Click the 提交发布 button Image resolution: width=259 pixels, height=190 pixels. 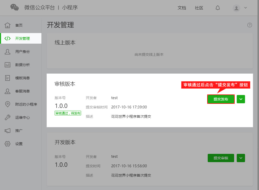point(221,99)
